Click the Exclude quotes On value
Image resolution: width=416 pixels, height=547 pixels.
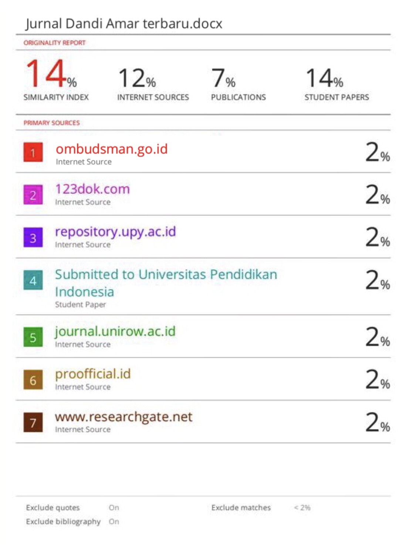[114, 507]
